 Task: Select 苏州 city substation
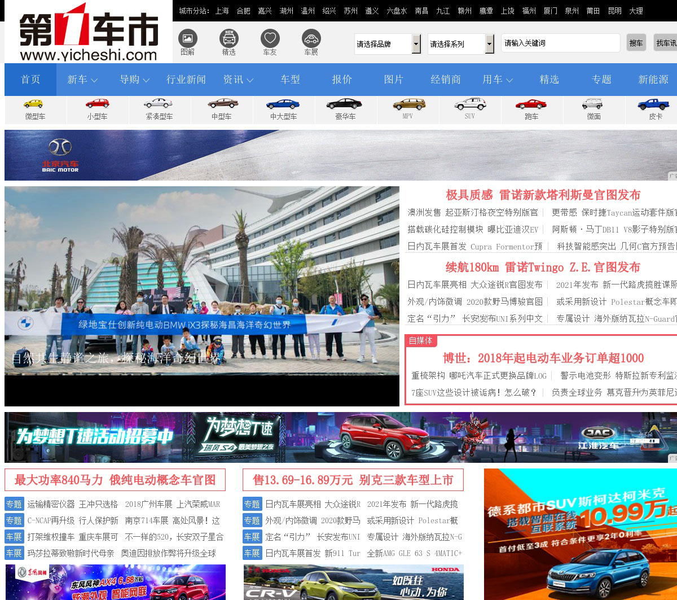pyautogui.click(x=350, y=11)
